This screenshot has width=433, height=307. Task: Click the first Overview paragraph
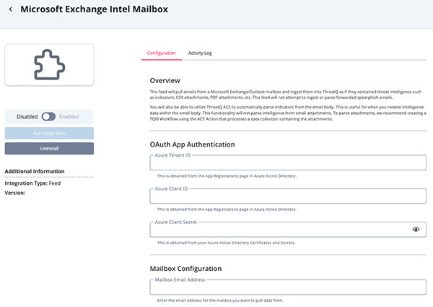point(286,95)
